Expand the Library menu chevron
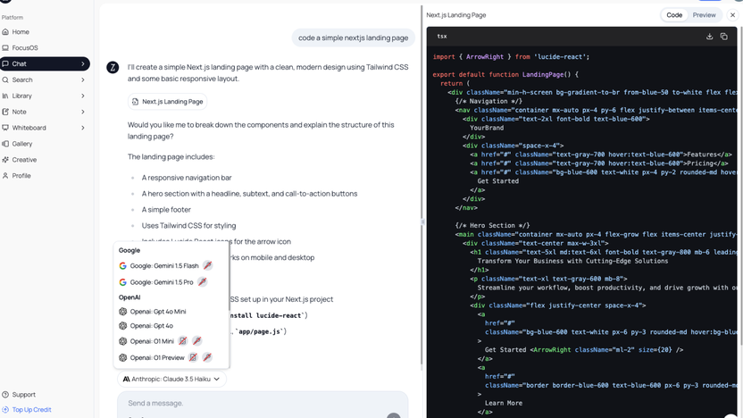Image resolution: width=743 pixels, height=418 pixels. coord(83,96)
